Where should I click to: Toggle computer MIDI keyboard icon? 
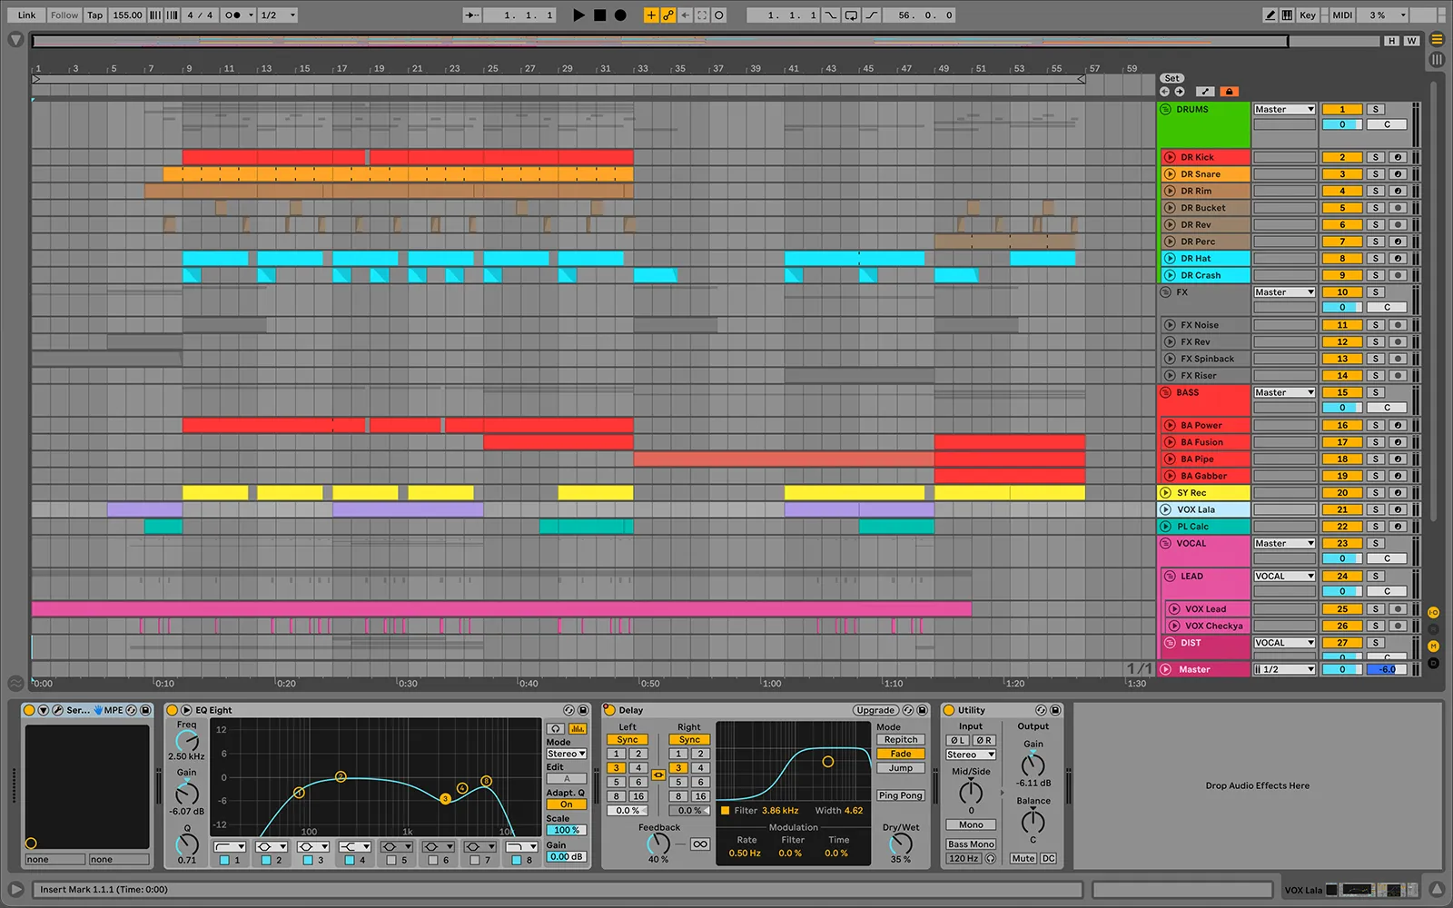[x=1287, y=15]
